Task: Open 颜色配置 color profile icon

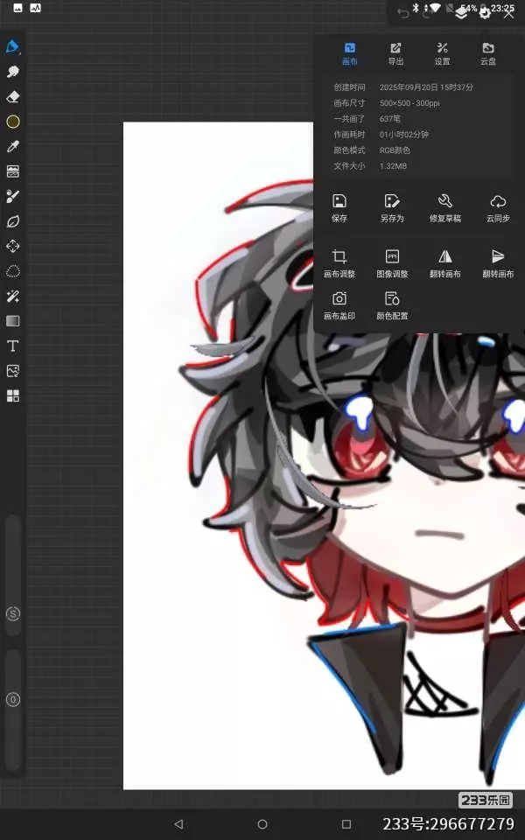Action: pos(392,306)
